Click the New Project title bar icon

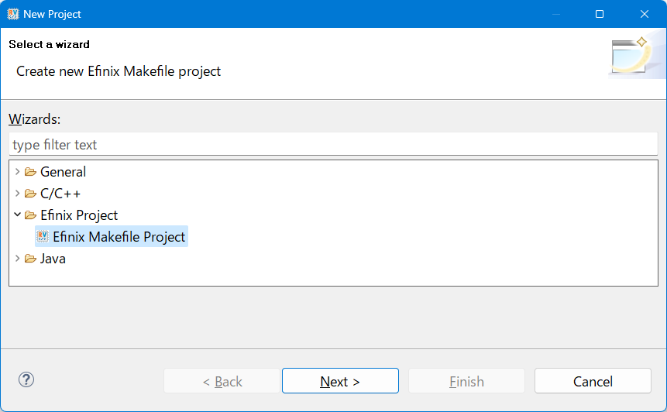(13, 14)
